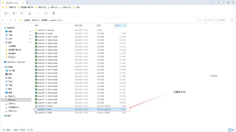
Task: Select 文档 (E:) drive in sidebar
Action: (x=10, y=104)
